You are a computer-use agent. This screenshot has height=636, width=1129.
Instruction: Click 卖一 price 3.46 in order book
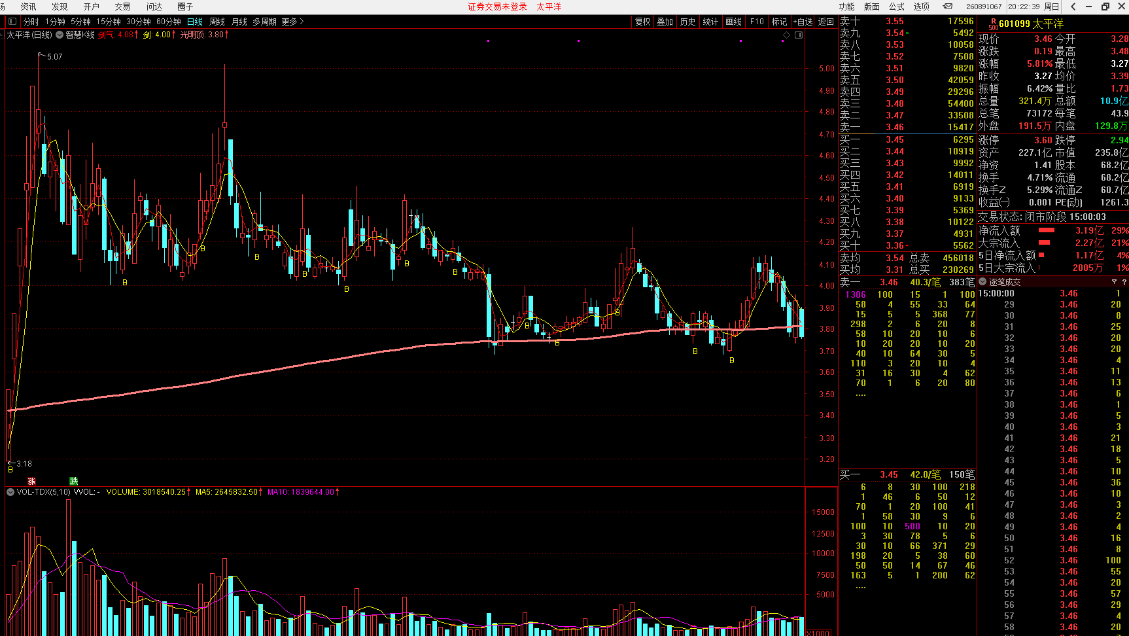pyautogui.click(x=895, y=127)
